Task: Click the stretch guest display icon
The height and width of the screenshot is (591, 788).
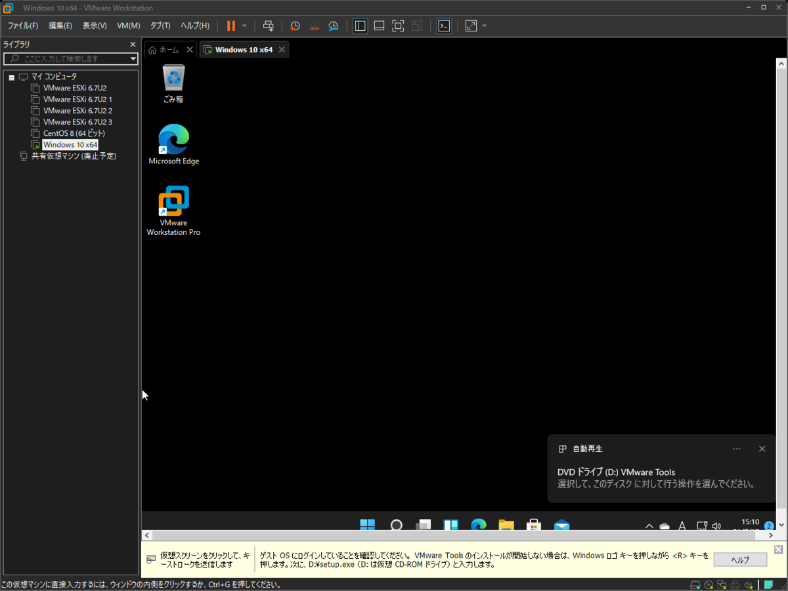Action: pyautogui.click(x=471, y=26)
